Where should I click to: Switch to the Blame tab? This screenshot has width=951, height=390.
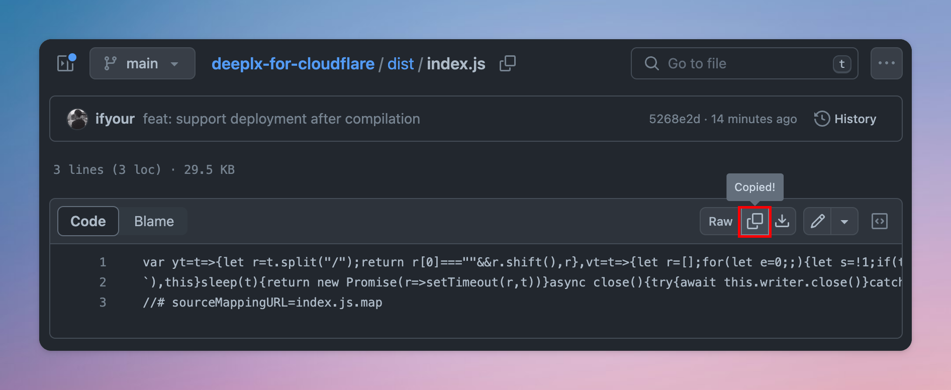[x=154, y=221]
